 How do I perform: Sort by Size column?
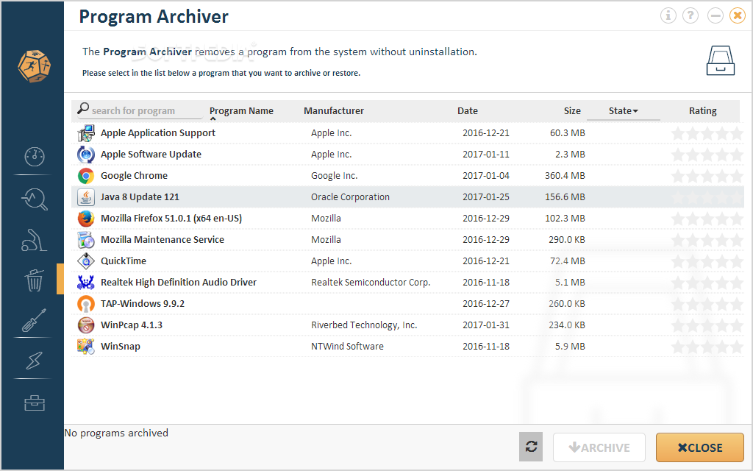tap(572, 110)
